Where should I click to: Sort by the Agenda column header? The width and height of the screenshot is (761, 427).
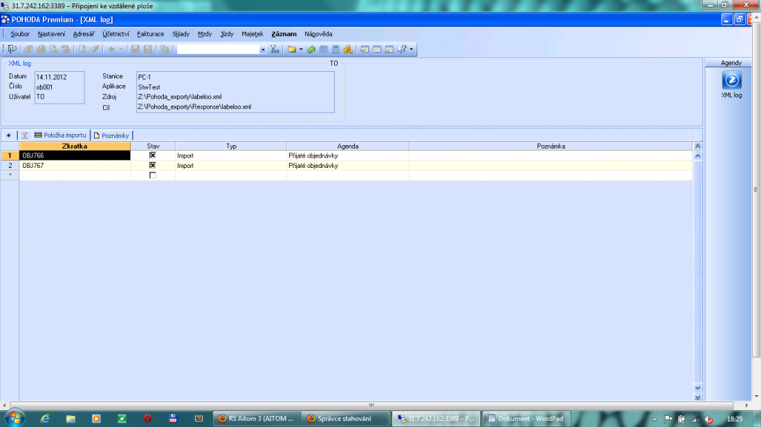[347, 146]
